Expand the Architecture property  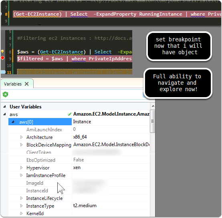pos(21,137)
